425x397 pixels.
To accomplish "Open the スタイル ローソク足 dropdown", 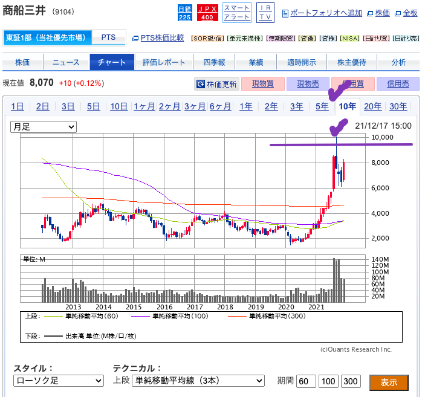I will [59, 381].
